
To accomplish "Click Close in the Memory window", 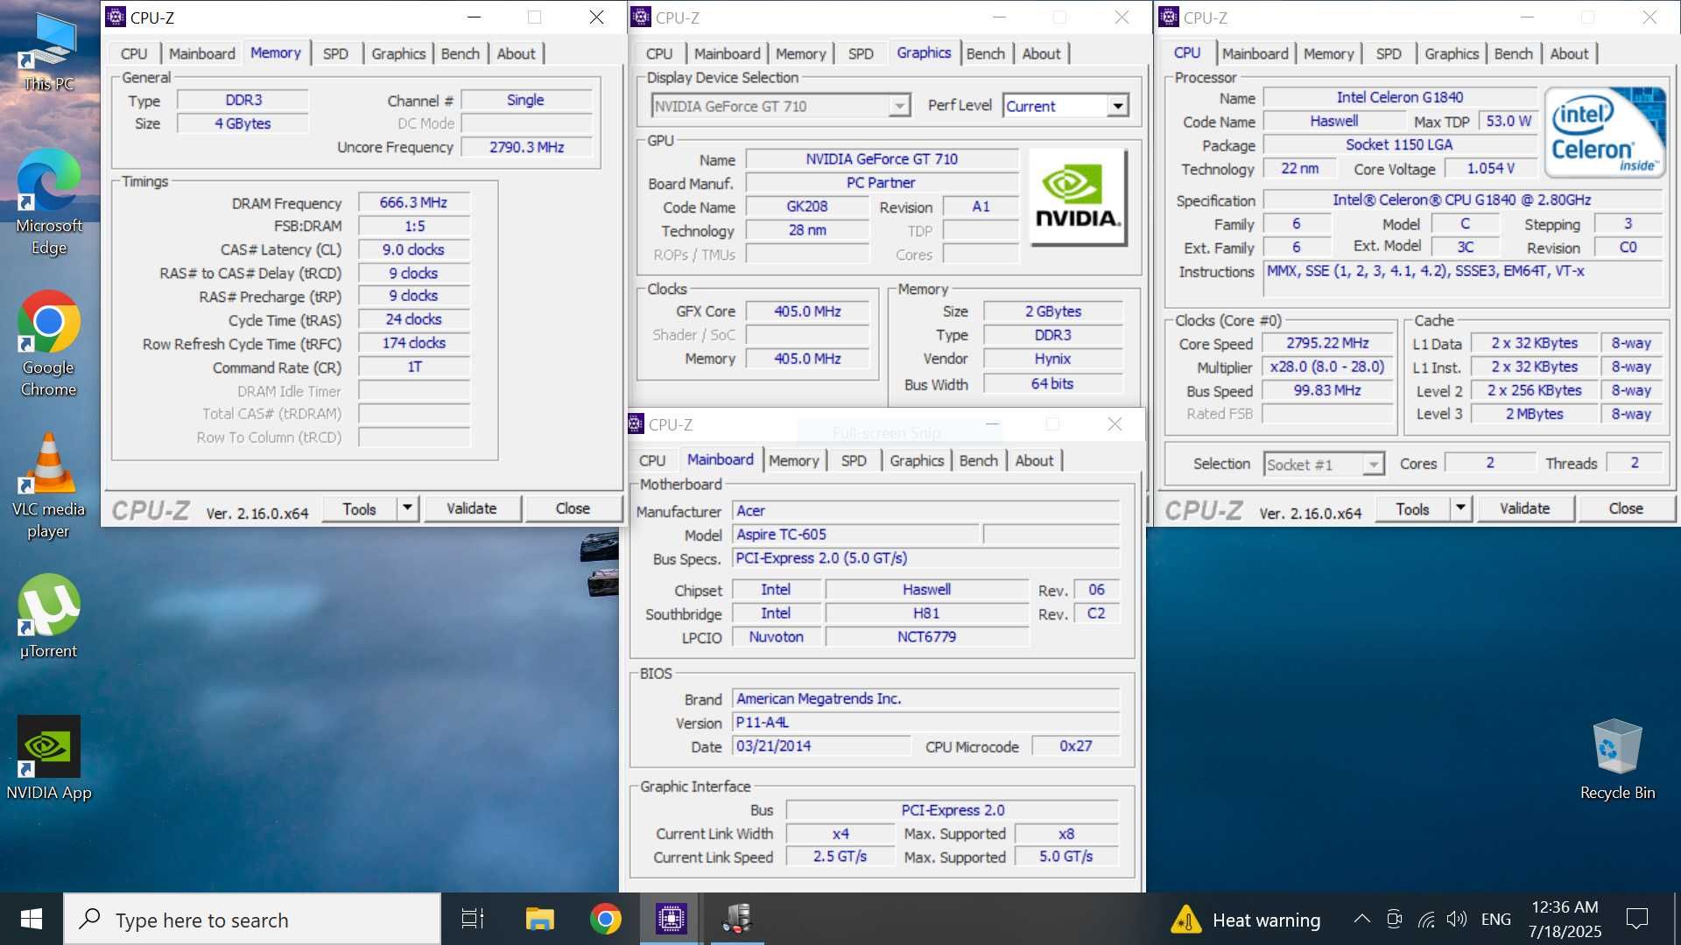I will point(573,507).
